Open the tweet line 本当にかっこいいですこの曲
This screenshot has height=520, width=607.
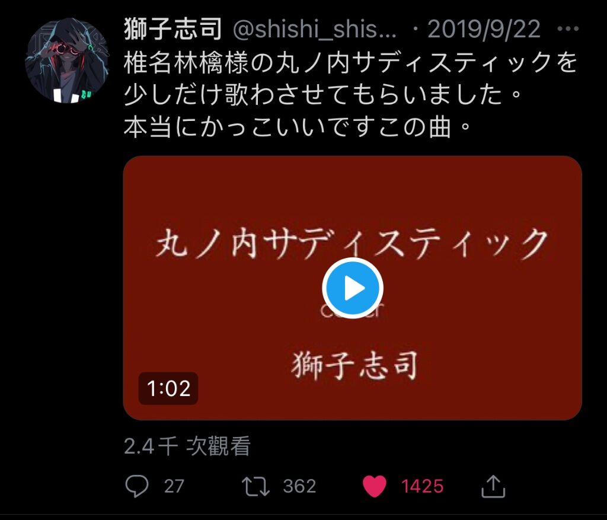pyautogui.click(x=298, y=127)
